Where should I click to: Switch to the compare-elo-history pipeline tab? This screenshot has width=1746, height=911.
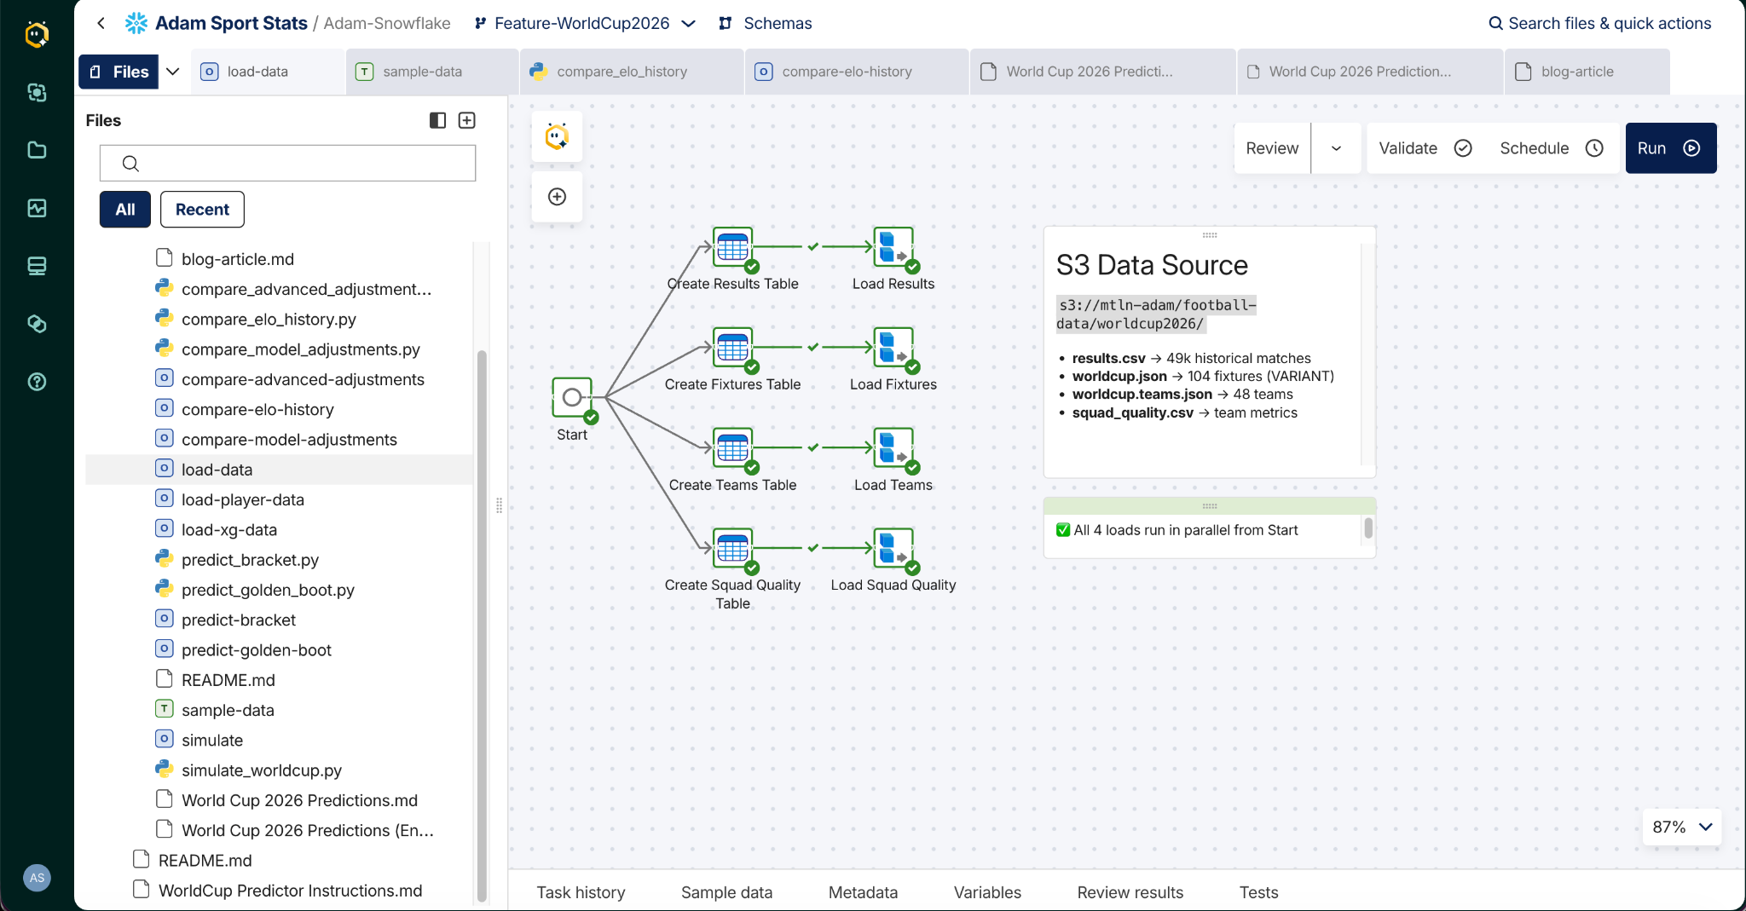858,72
